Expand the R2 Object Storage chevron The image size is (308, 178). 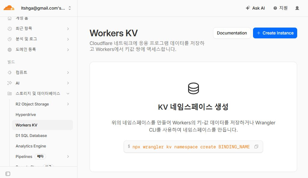pyautogui.click(x=68, y=104)
